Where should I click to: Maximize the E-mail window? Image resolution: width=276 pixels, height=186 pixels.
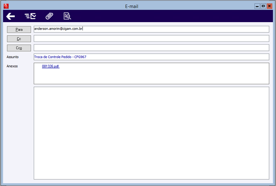click(263, 6)
